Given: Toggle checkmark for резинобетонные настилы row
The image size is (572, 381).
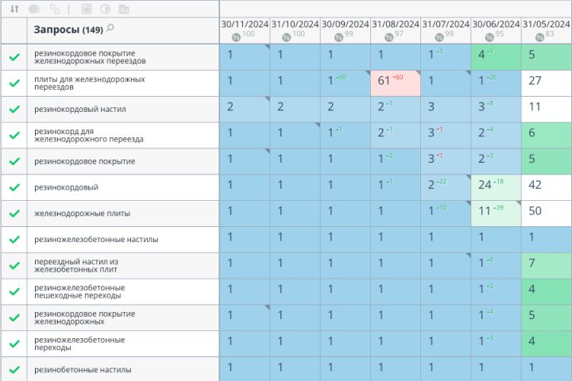Looking at the screenshot, I should [14, 370].
